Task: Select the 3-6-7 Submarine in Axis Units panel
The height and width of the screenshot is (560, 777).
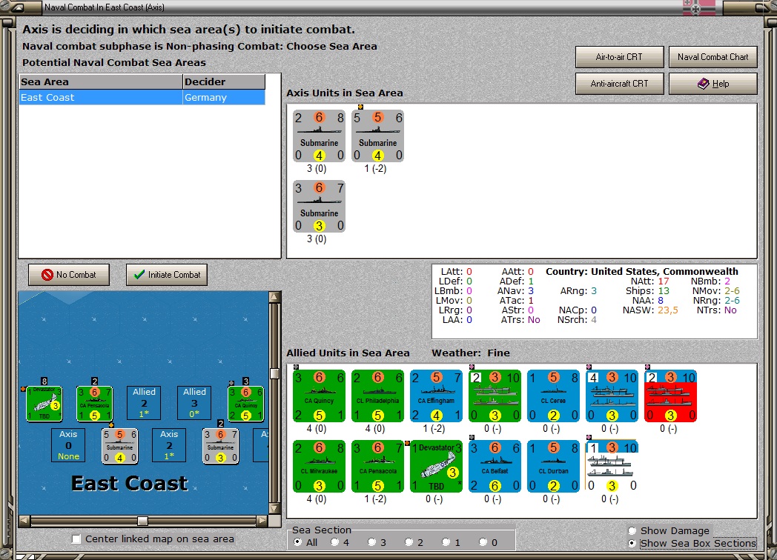Action: click(319, 207)
